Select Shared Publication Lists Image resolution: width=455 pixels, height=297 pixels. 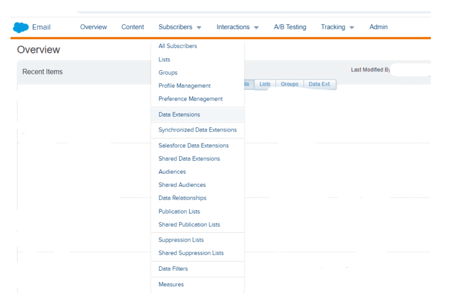point(189,225)
